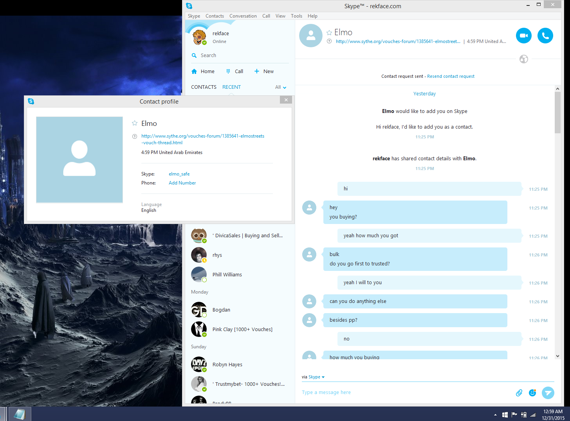Open the Trustmybet- 1000+ Vouches conversation
The image size is (570, 421).
240,384
